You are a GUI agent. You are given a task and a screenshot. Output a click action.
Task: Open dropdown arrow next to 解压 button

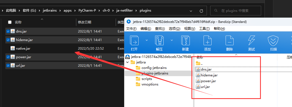[x=172, y=40]
